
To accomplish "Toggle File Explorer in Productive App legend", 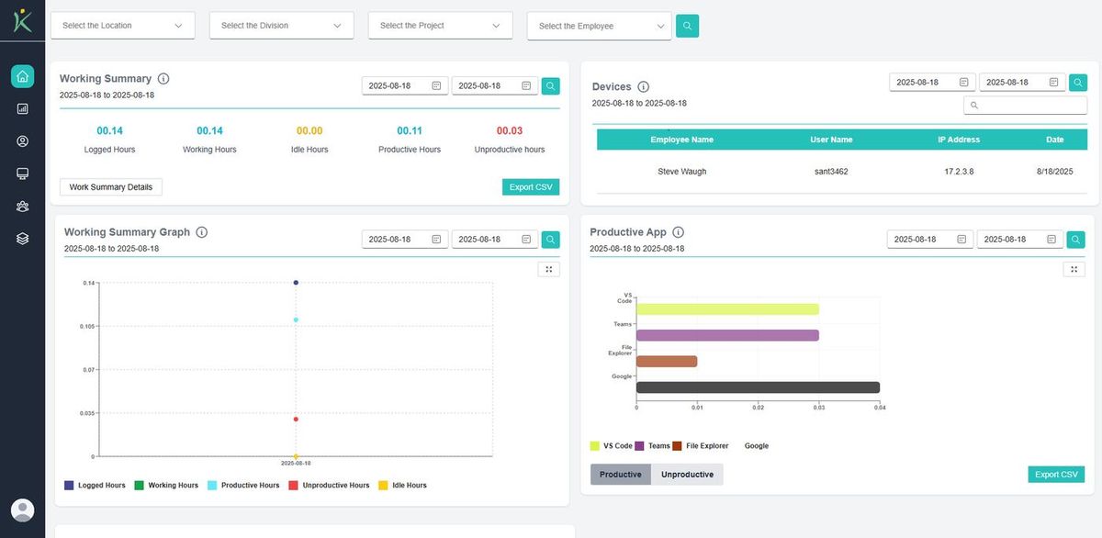I will point(701,446).
